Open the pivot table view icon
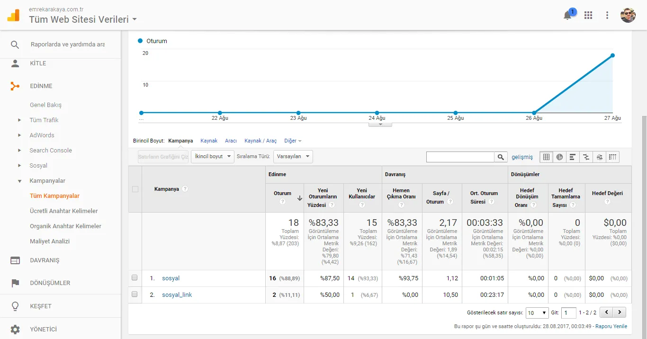Image resolution: width=647 pixels, height=339 pixels. coord(611,156)
